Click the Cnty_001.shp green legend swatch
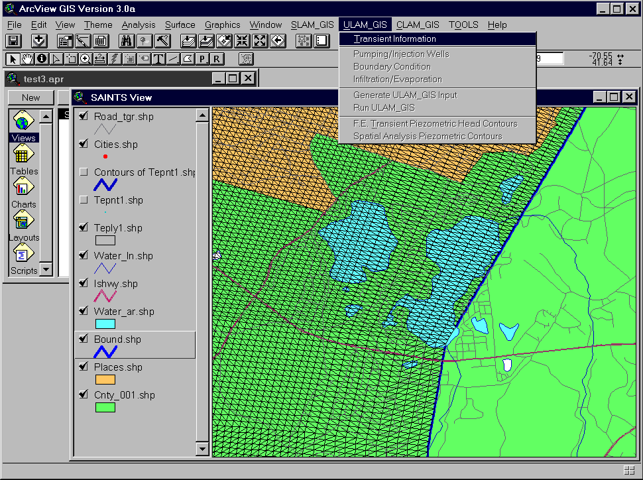 (x=105, y=407)
